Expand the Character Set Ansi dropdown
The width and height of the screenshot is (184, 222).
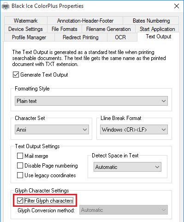pyautogui.click(x=52, y=130)
